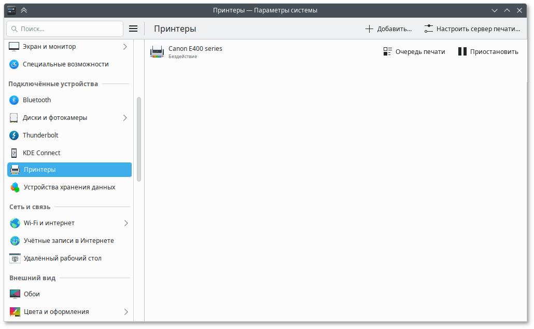
Task: Expand the Wi-Fi и интернет chevron
Action: click(x=125, y=223)
